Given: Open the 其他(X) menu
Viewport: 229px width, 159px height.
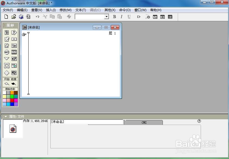Looking at the screenshot, I should (110, 10).
